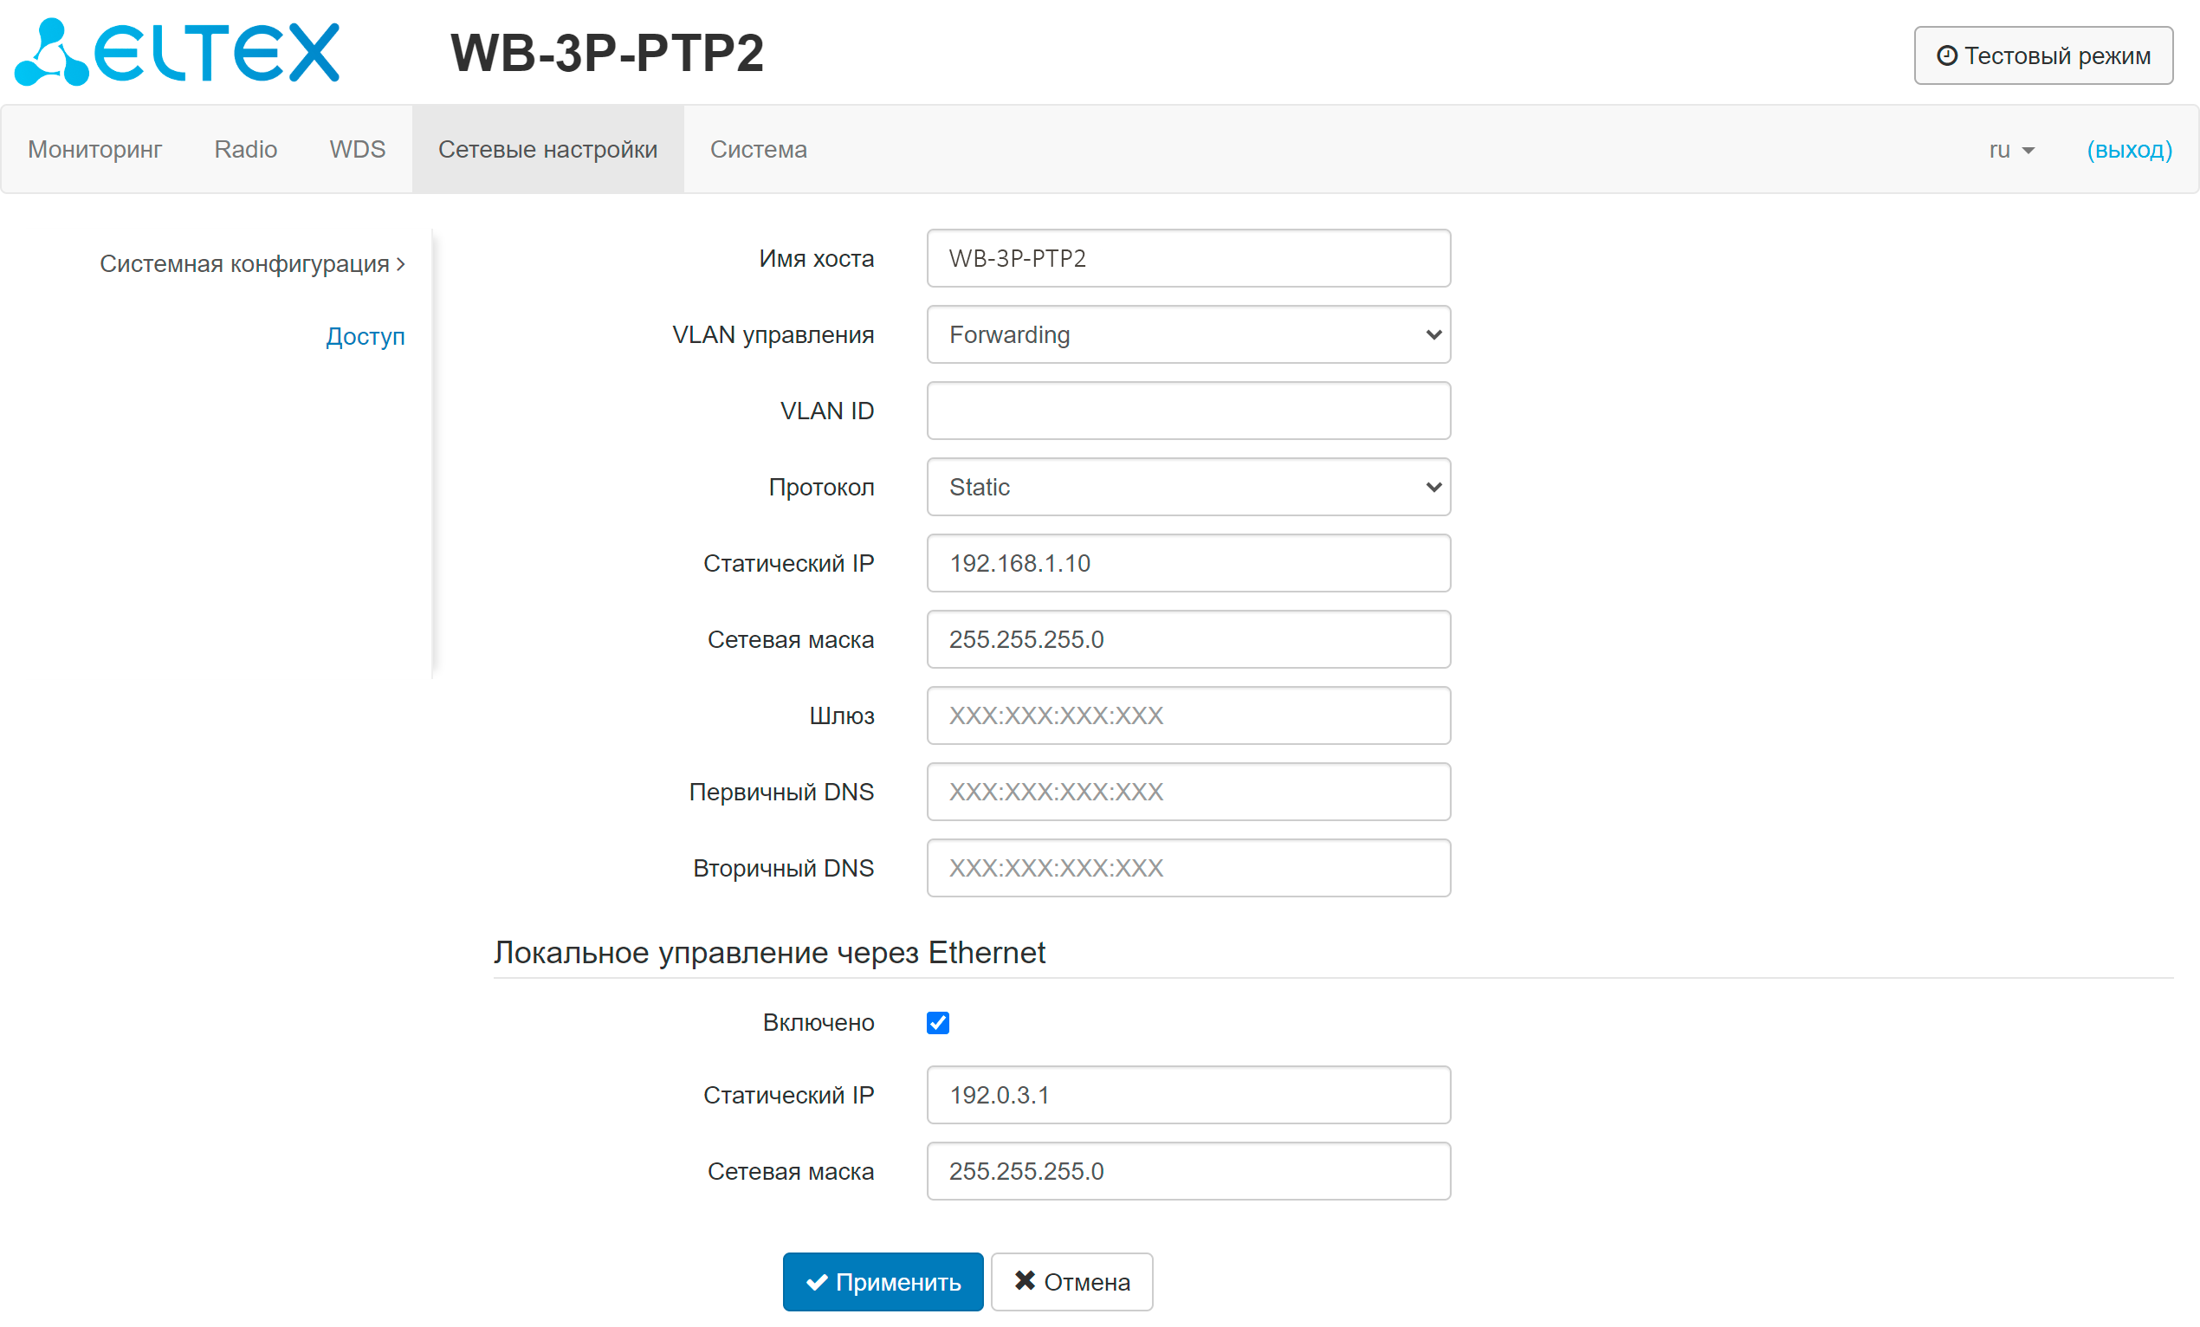The height and width of the screenshot is (1327, 2200).
Task: Click the Eltex logo
Action: [177, 52]
